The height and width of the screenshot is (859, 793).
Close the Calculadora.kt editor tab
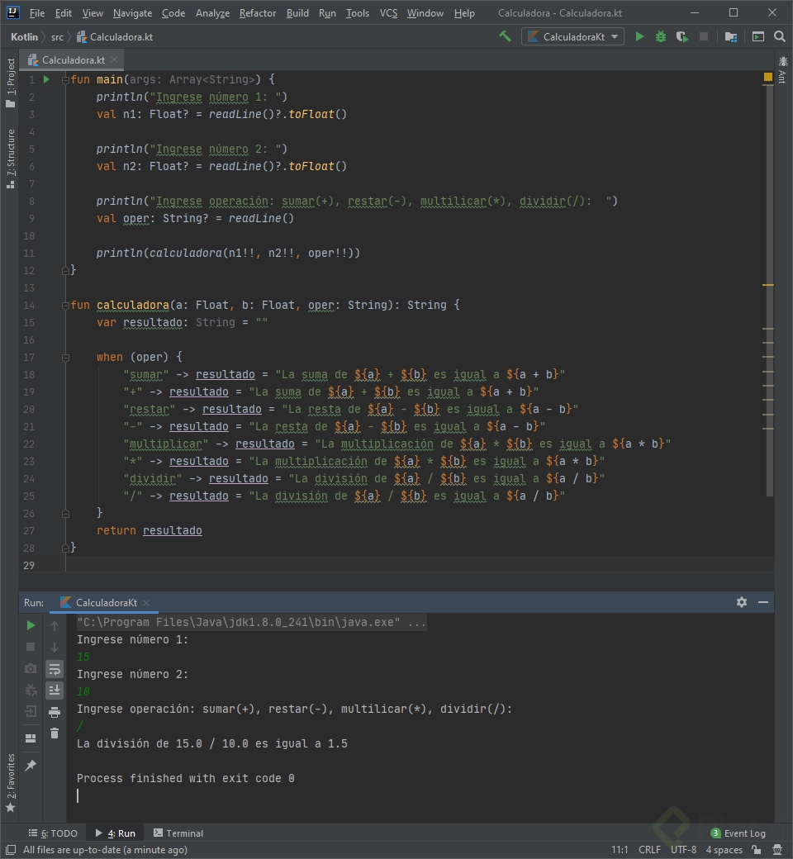click(x=114, y=59)
